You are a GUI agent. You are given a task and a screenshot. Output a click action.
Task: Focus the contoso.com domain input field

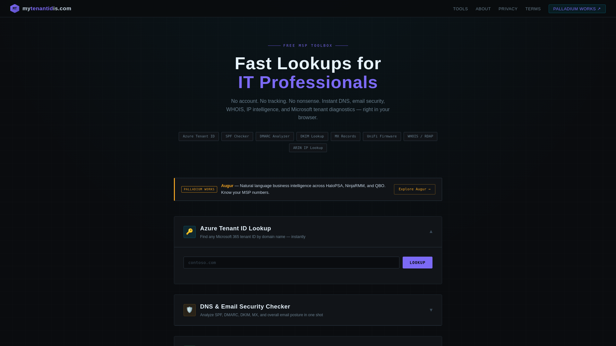[x=291, y=263]
